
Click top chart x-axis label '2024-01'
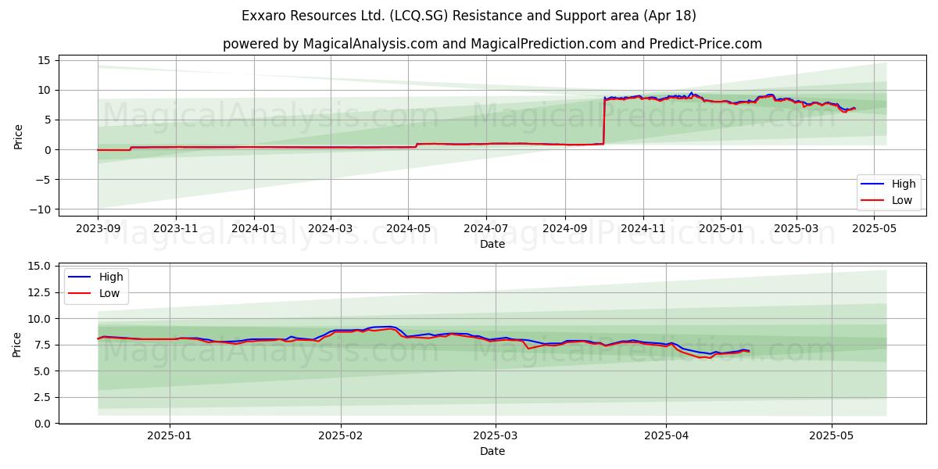coord(253,229)
